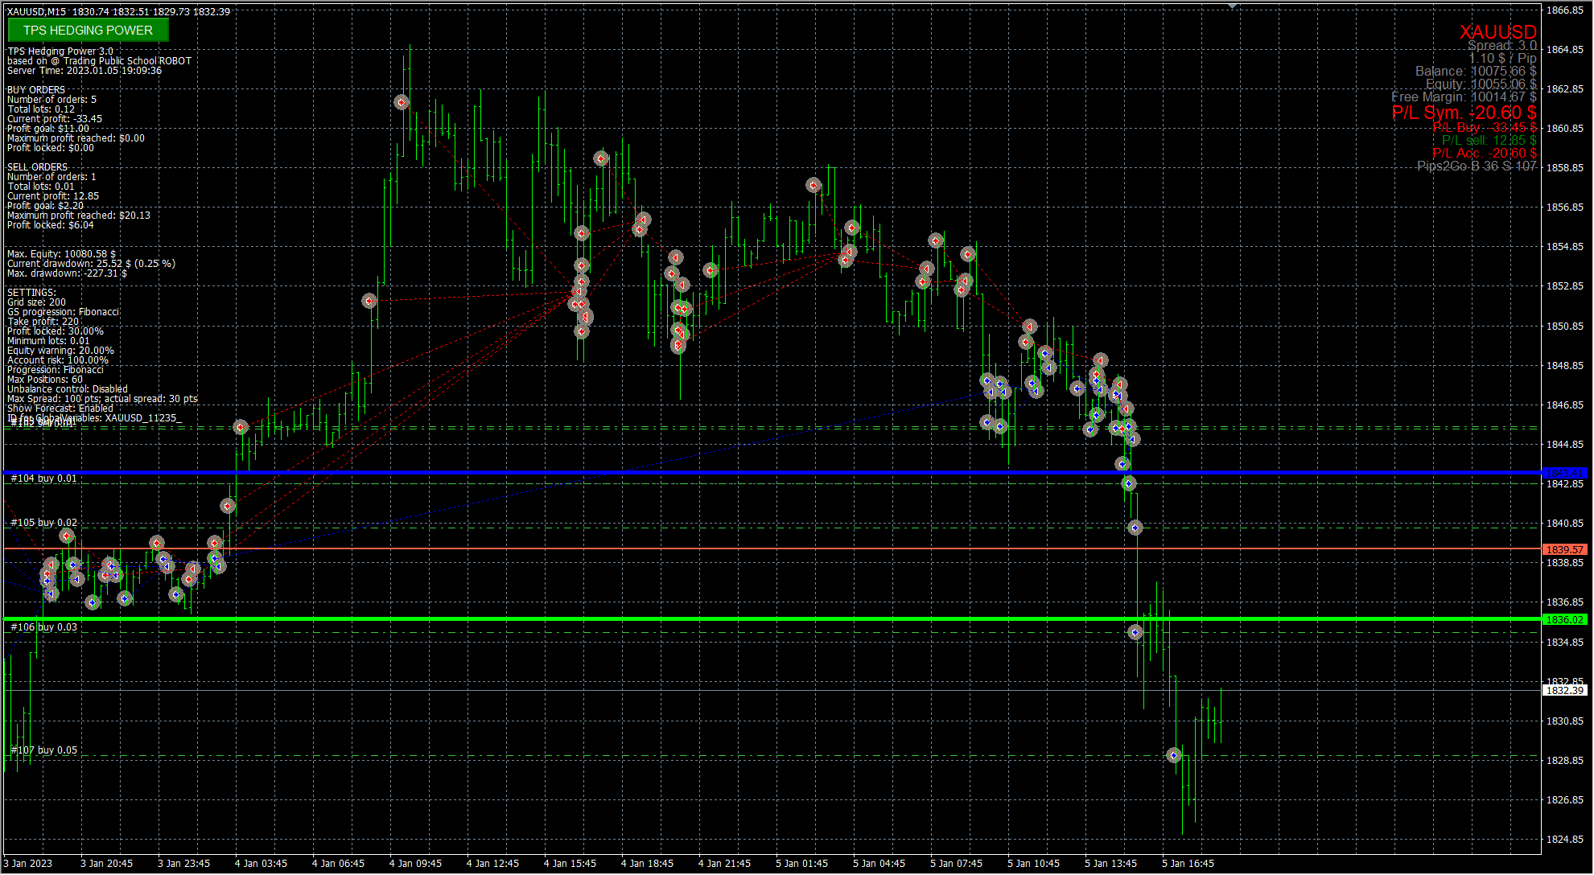
Task: Select the #107 buy 0.05 order line label
Action: [44, 750]
